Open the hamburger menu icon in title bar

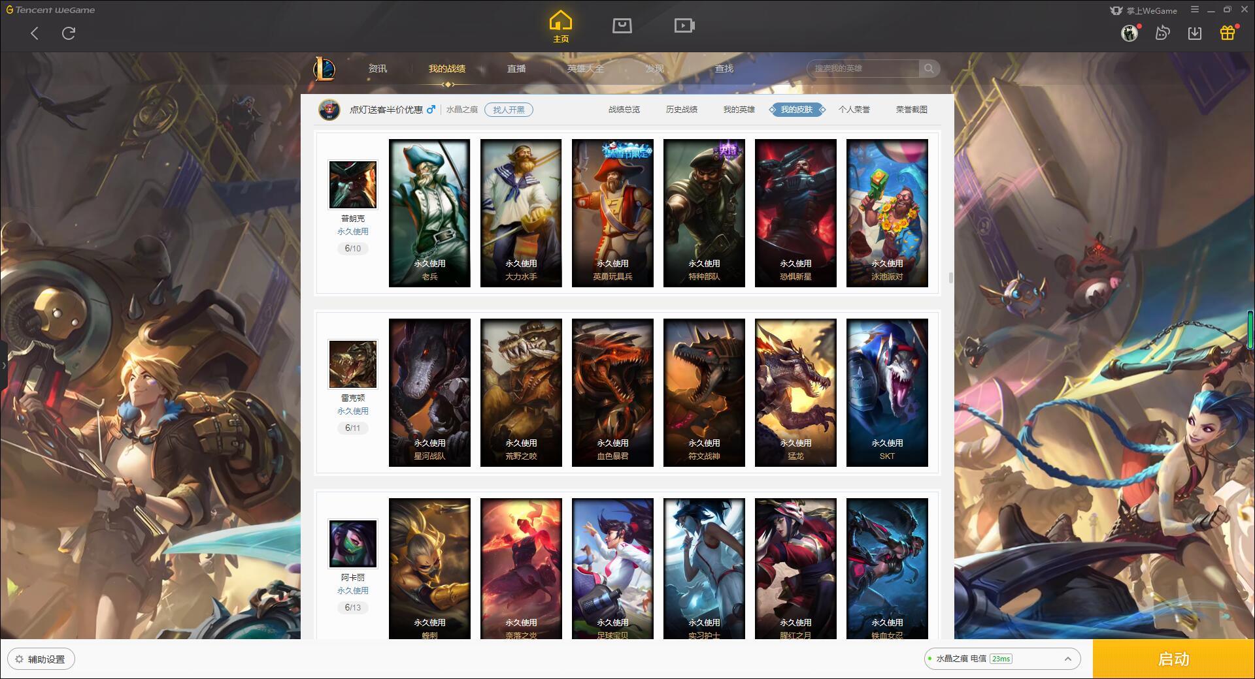1194,10
